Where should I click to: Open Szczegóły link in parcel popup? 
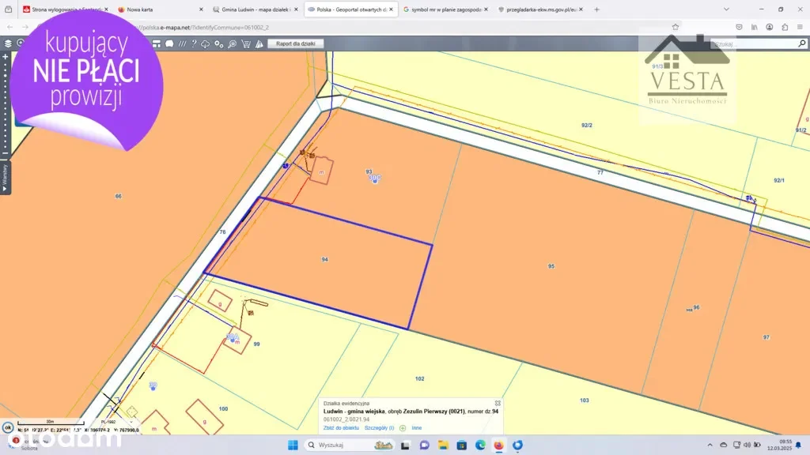[379, 427]
